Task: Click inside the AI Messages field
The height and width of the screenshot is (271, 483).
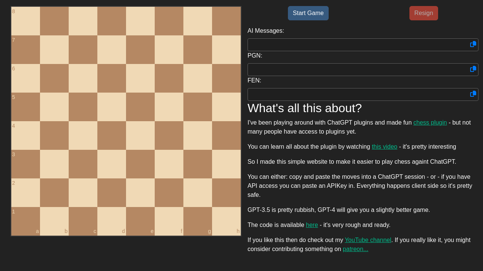Action: point(355,44)
